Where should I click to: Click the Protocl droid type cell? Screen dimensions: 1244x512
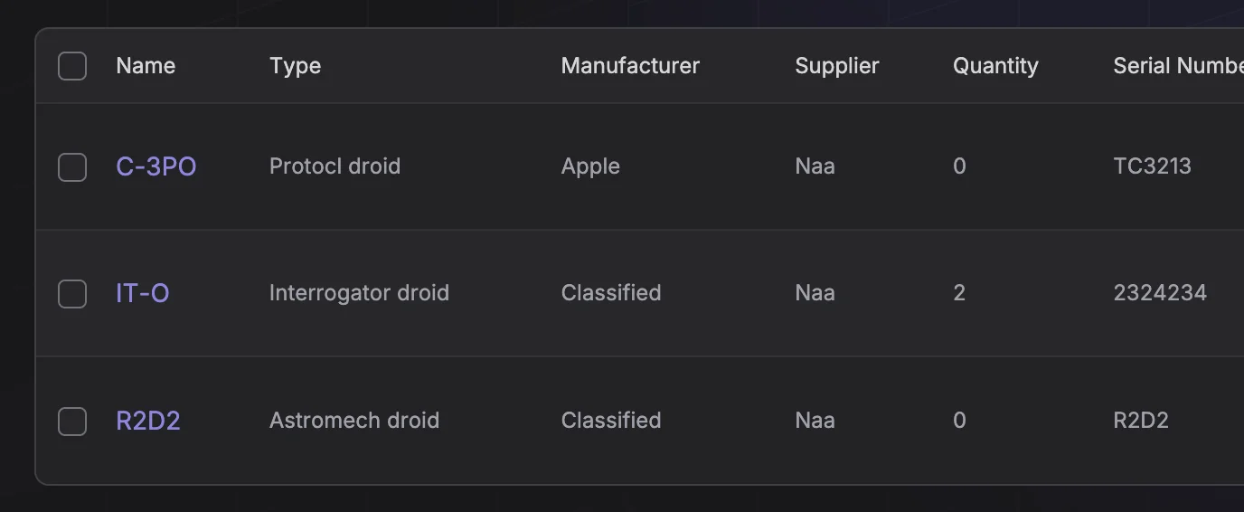pyautogui.click(x=335, y=166)
